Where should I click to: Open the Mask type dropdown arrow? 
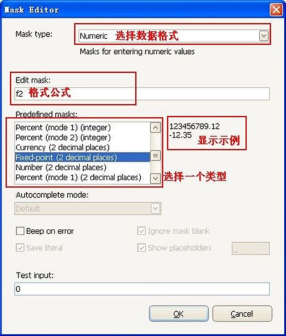(264, 36)
